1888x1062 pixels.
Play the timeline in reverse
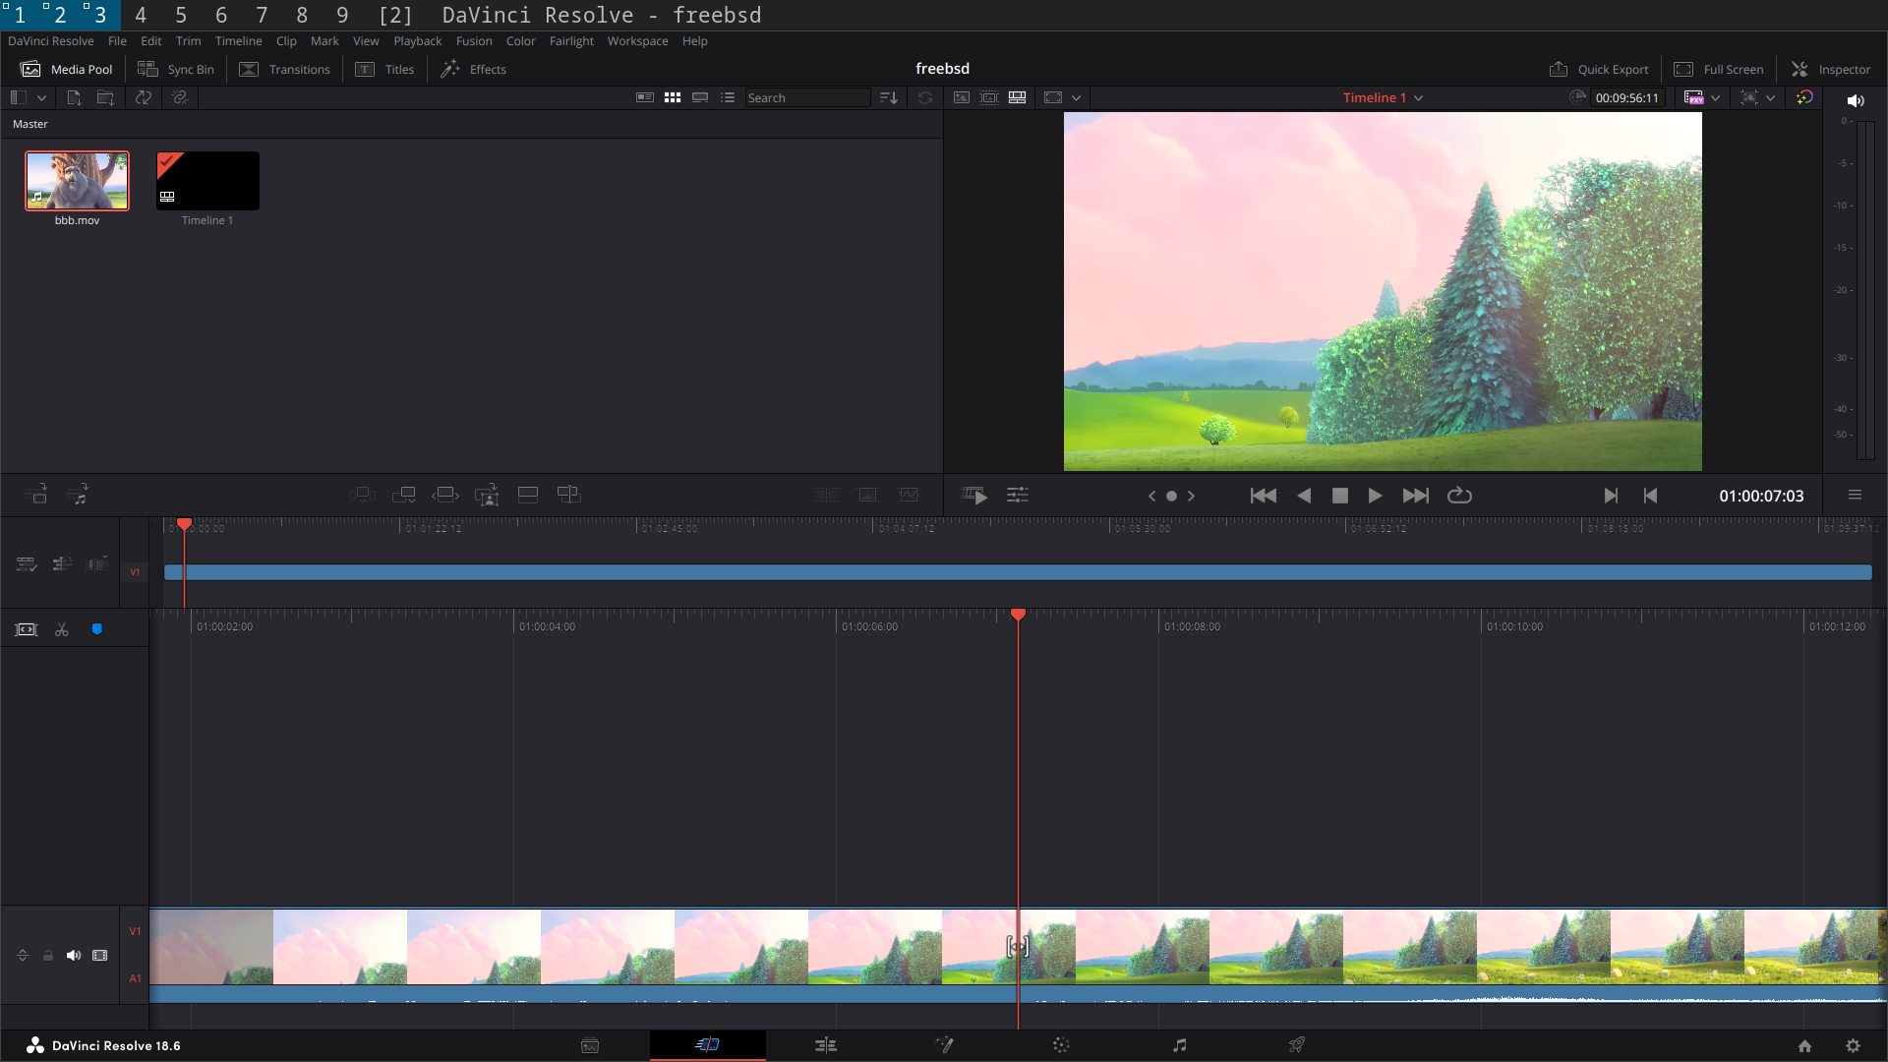pos(1304,496)
